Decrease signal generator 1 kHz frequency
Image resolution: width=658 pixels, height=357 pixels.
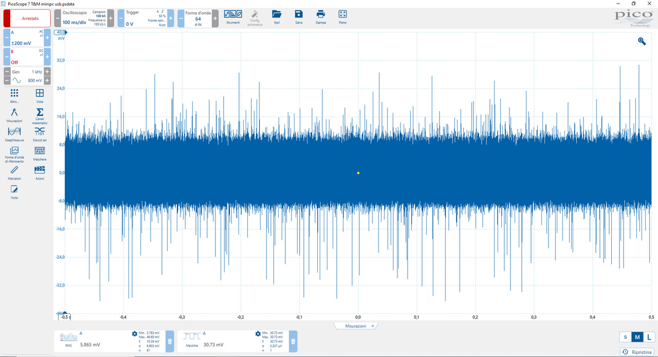point(7,72)
